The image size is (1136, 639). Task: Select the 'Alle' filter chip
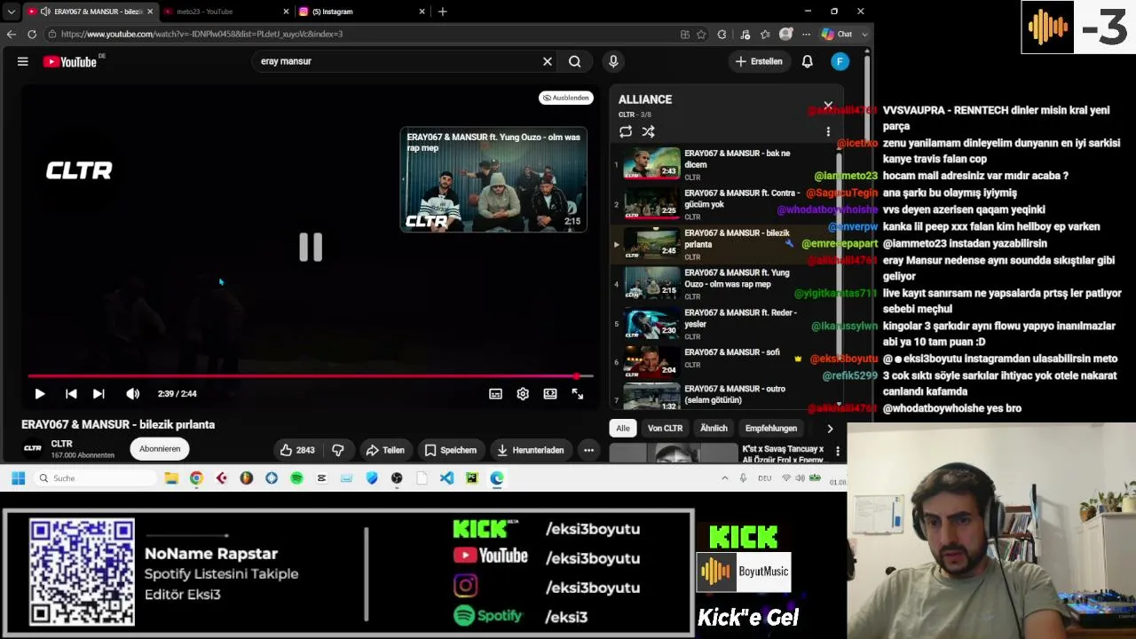(x=623, y=429)
